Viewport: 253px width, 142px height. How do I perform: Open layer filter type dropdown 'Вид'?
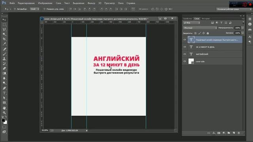[x=191, y=23]
